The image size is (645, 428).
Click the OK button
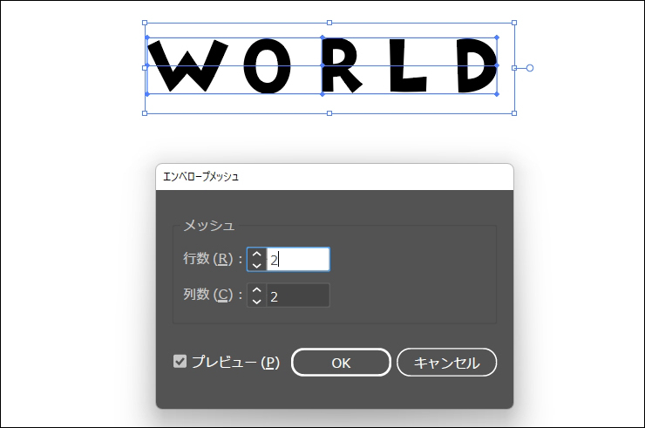[341, 363]
